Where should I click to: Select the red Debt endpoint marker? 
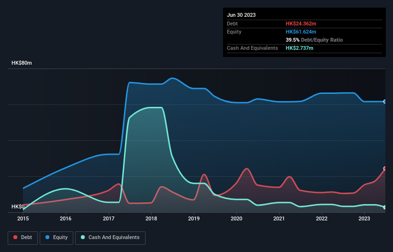385,169
